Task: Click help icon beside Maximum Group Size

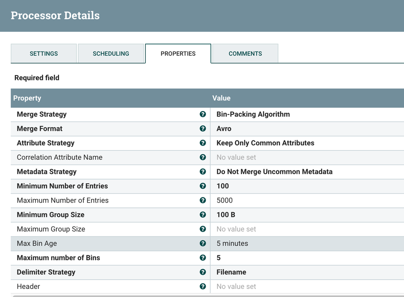Action: click(203, 229)
